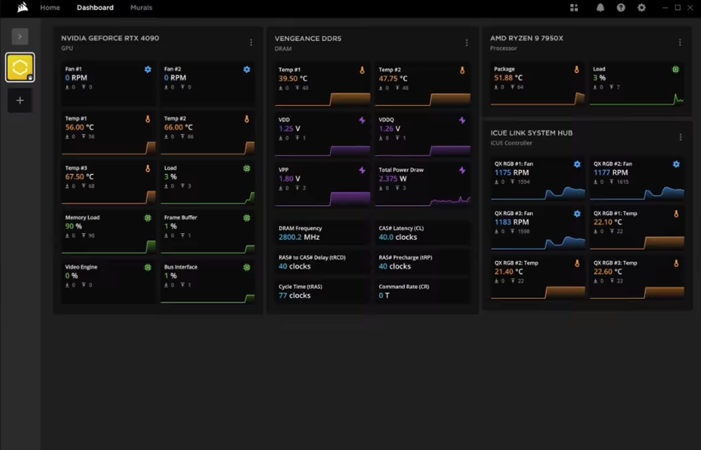Click the QX RGB #3 Fan 1183 RPM reading
701x450 pixels.
click(x=512, y=222)
